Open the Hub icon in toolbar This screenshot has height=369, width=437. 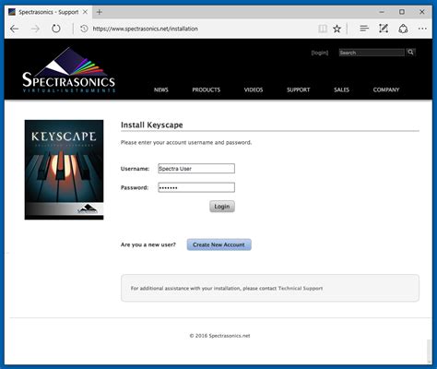(x=364, y=29)
